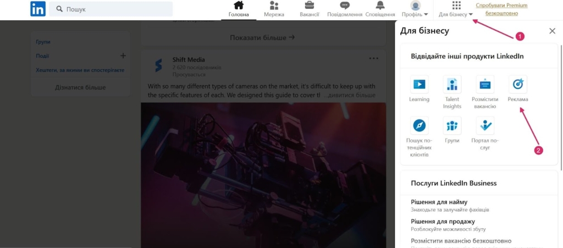
Task: Open the Портал послуг icon
Action: pos(484,125)
